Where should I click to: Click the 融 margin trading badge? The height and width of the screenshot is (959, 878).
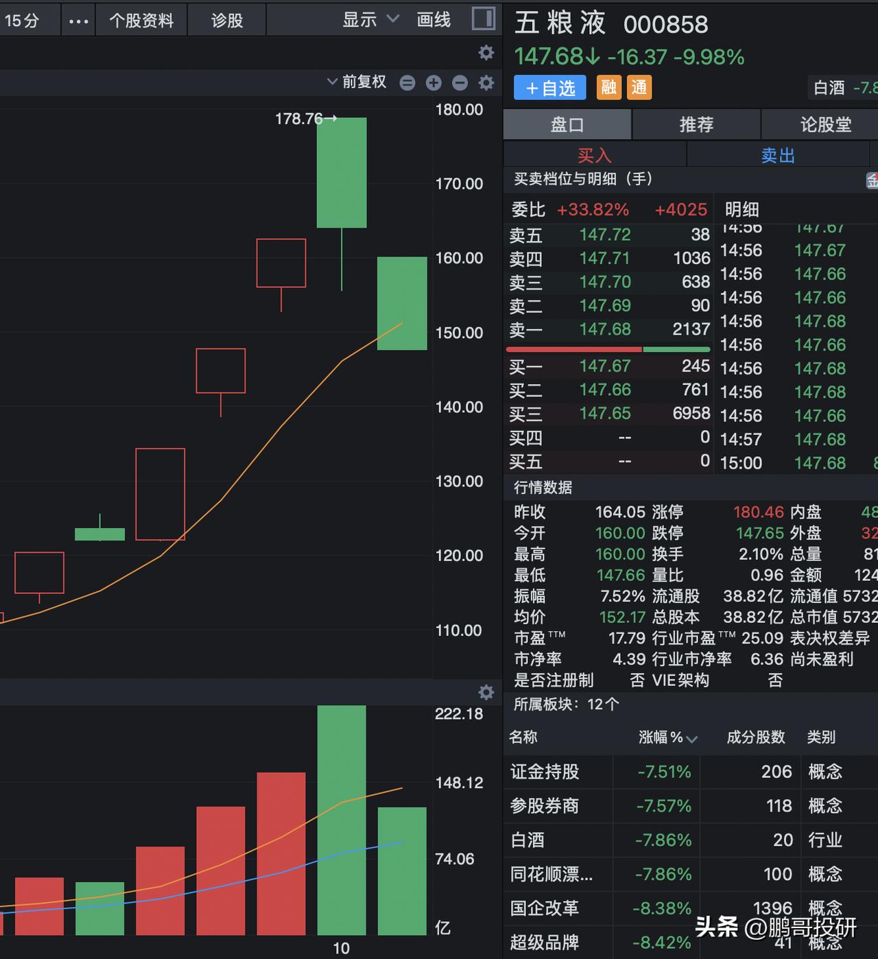(x=609, y=88)
